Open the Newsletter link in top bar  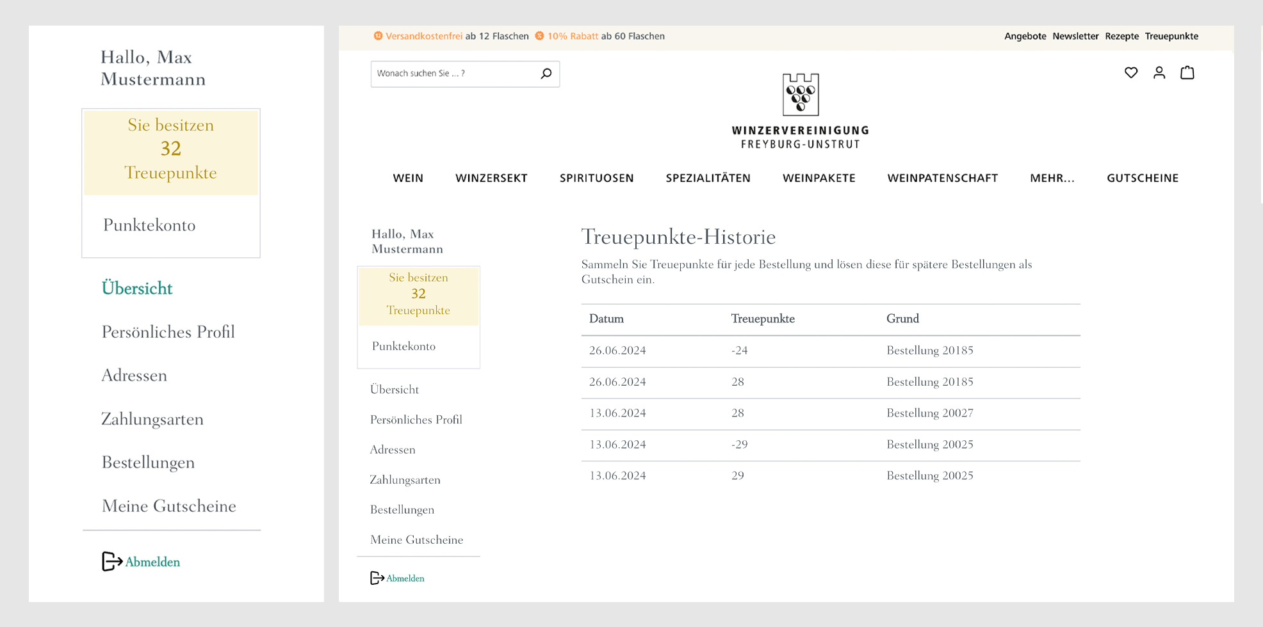coord(1075,36)
